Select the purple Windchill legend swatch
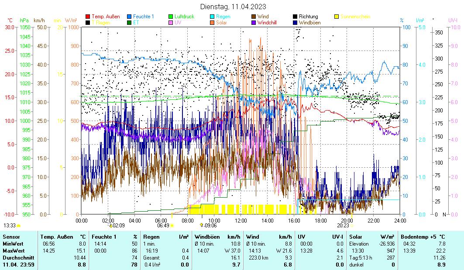The width and height of the screenshot is (464, 270). pyautogui.click(x=254, y=22)
